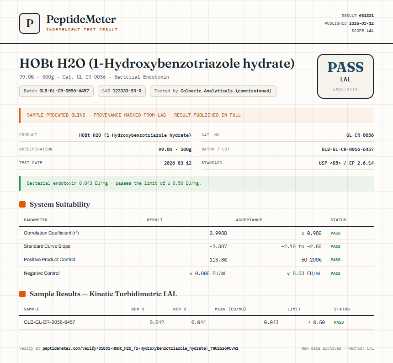This screenshot has width=393, height=363.
Task: Open the verify URL at peptidemeter.com
Action: tap(140, 348)
